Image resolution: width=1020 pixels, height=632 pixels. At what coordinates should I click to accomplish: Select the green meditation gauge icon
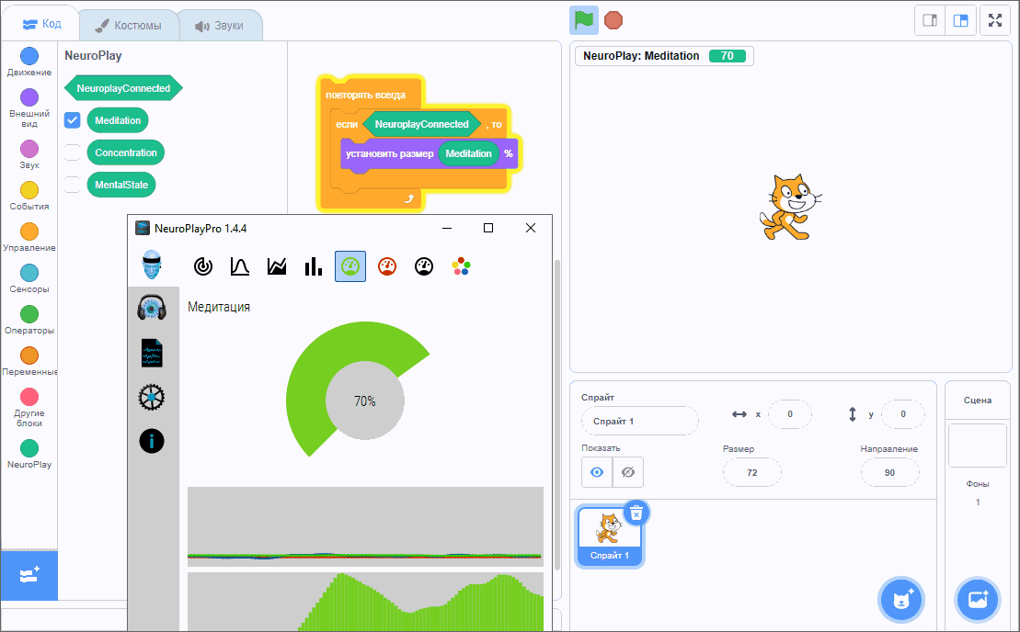click(350, 266)
